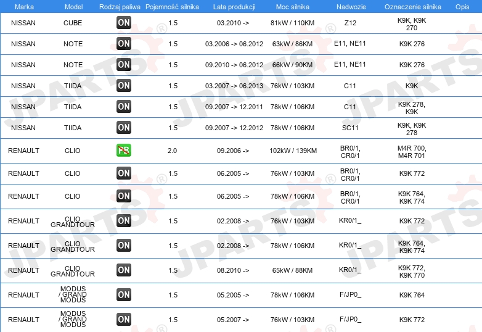Select the 03.2006 -> 06.2012 production years cell
Image resolution: width=482 pixels, height=332 pixels.
click(x=234, y=44)
